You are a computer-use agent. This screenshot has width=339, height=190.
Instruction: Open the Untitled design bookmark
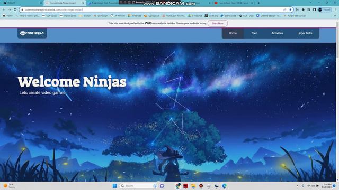269,16
